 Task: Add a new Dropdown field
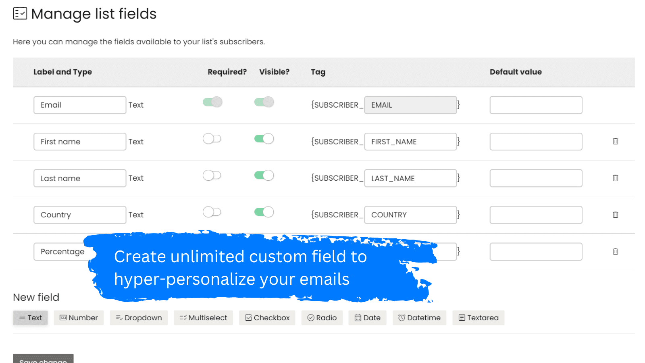click(139, 318)
